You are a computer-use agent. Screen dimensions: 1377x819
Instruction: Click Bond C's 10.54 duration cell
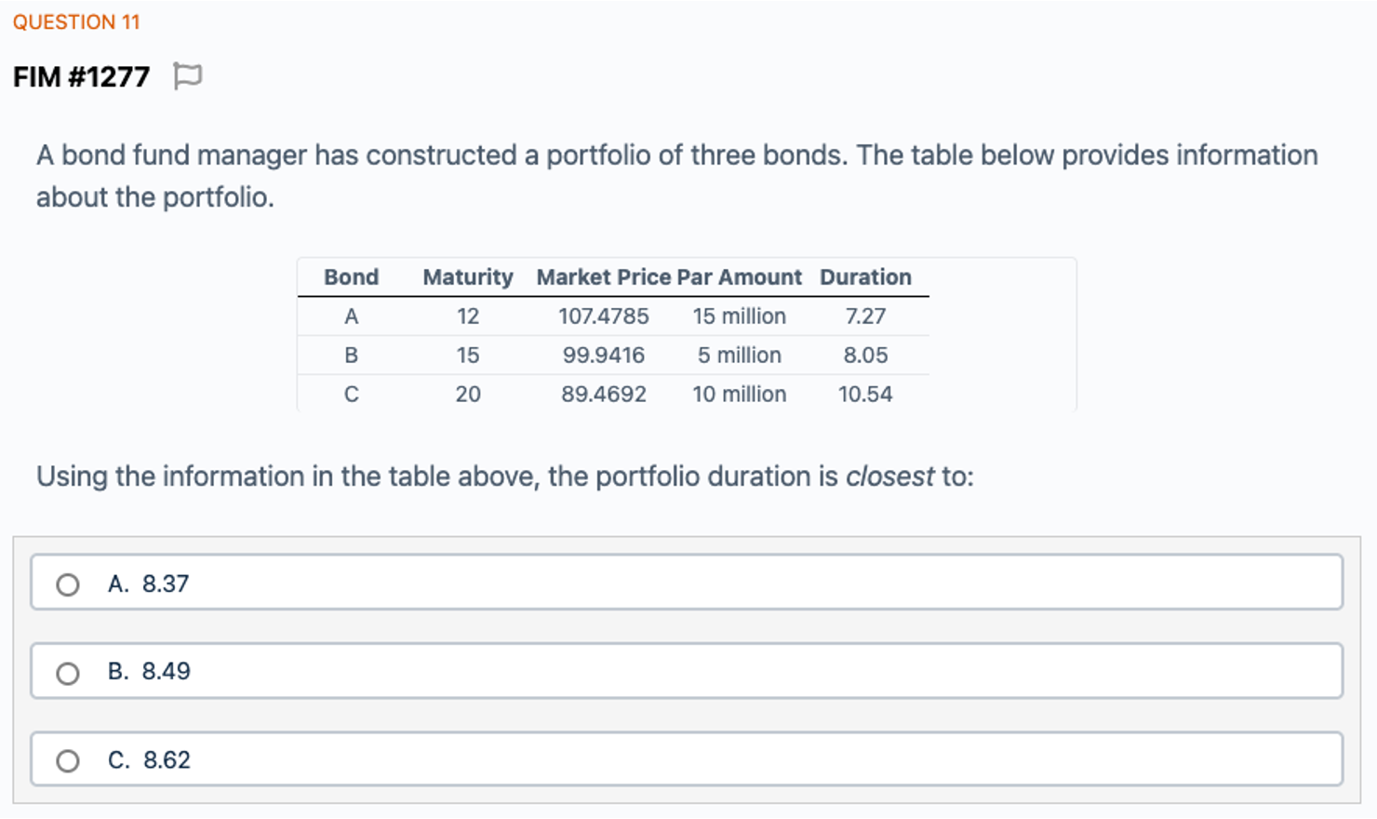865,395
